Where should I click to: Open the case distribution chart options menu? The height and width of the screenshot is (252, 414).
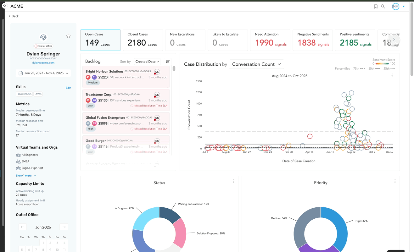(x=392, y=76)
